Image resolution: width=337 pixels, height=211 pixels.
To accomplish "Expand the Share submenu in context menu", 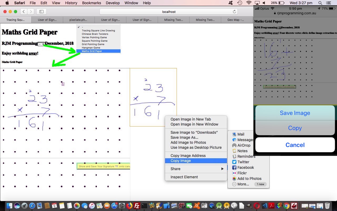I will tap(196, 169).
